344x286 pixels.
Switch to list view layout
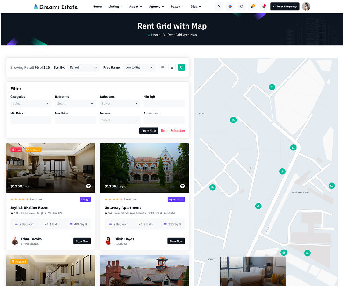click(163, 67)
